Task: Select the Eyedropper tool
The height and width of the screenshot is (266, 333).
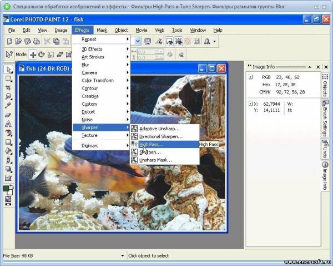Action: [8, 105]
